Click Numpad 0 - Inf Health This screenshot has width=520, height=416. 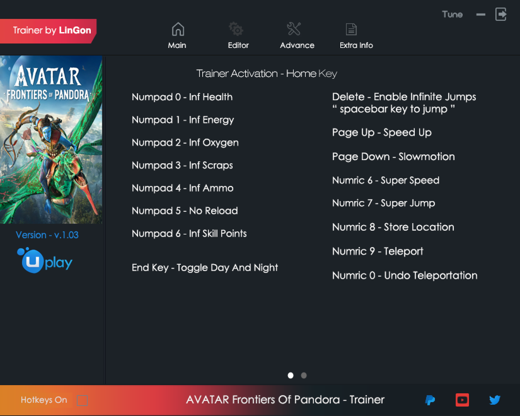[x=182, y=97]
